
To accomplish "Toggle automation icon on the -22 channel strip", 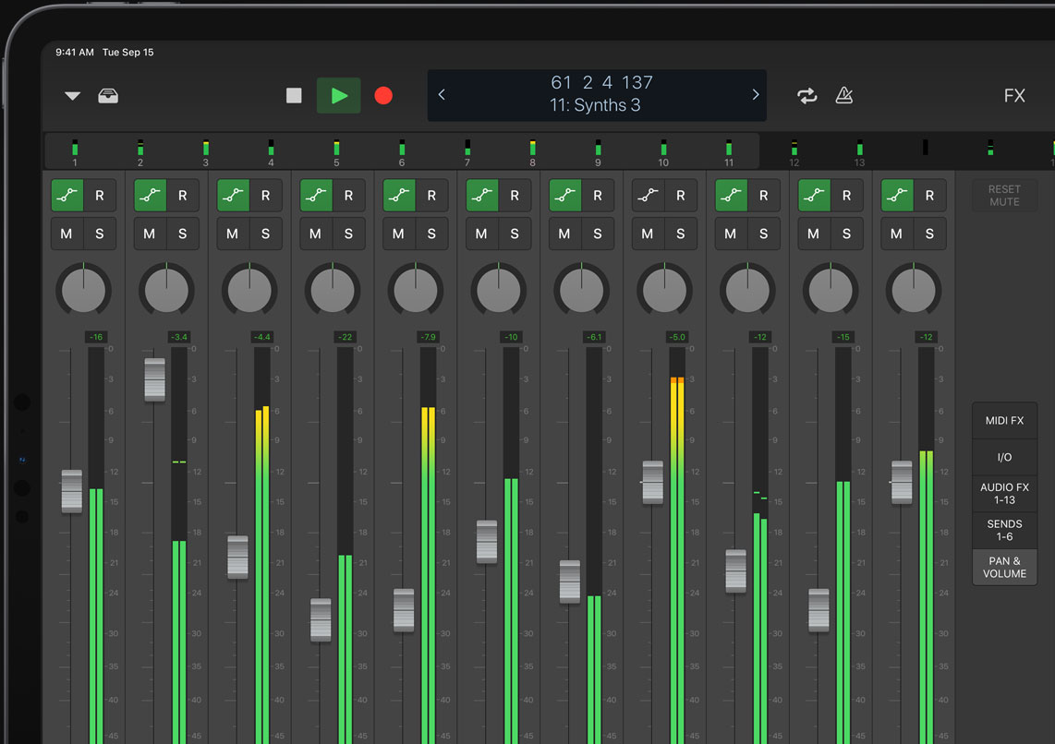I will (x=316, y=196).
